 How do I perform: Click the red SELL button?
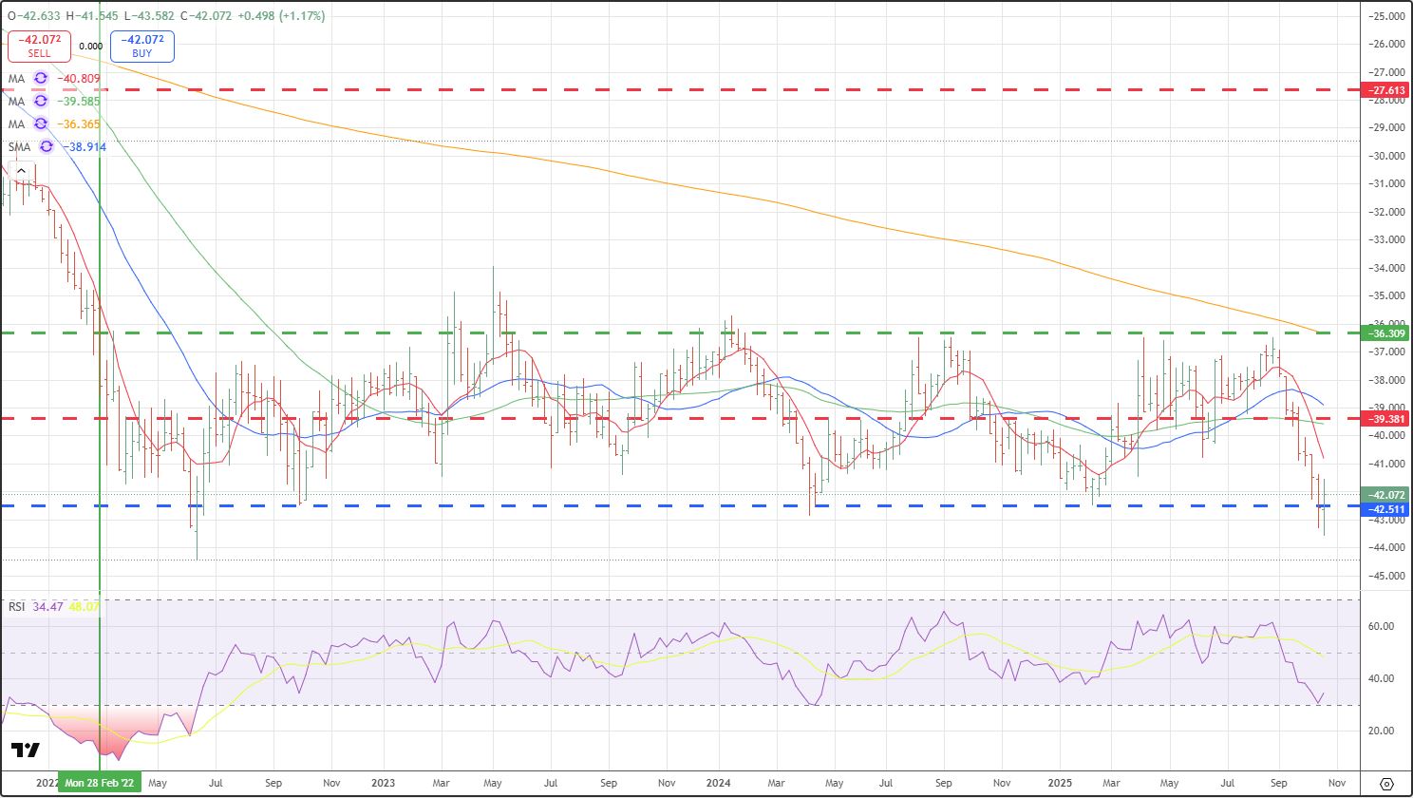point(39,46)
